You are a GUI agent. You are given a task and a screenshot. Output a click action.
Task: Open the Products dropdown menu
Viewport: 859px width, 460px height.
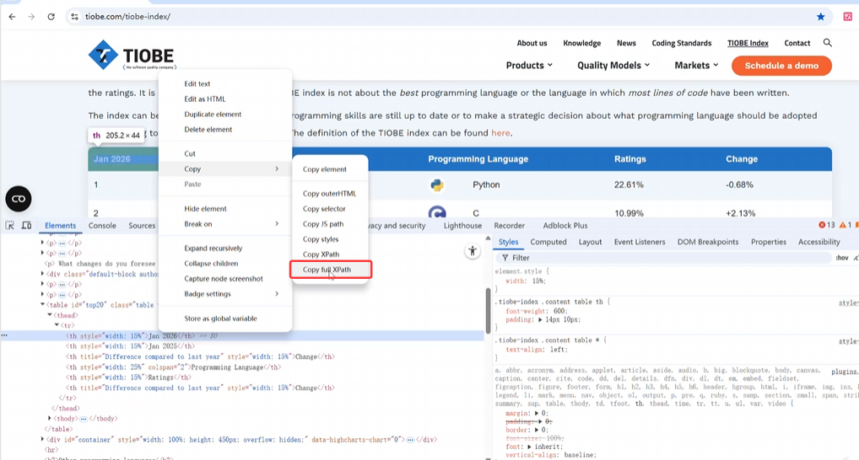(x=529, y=65)
